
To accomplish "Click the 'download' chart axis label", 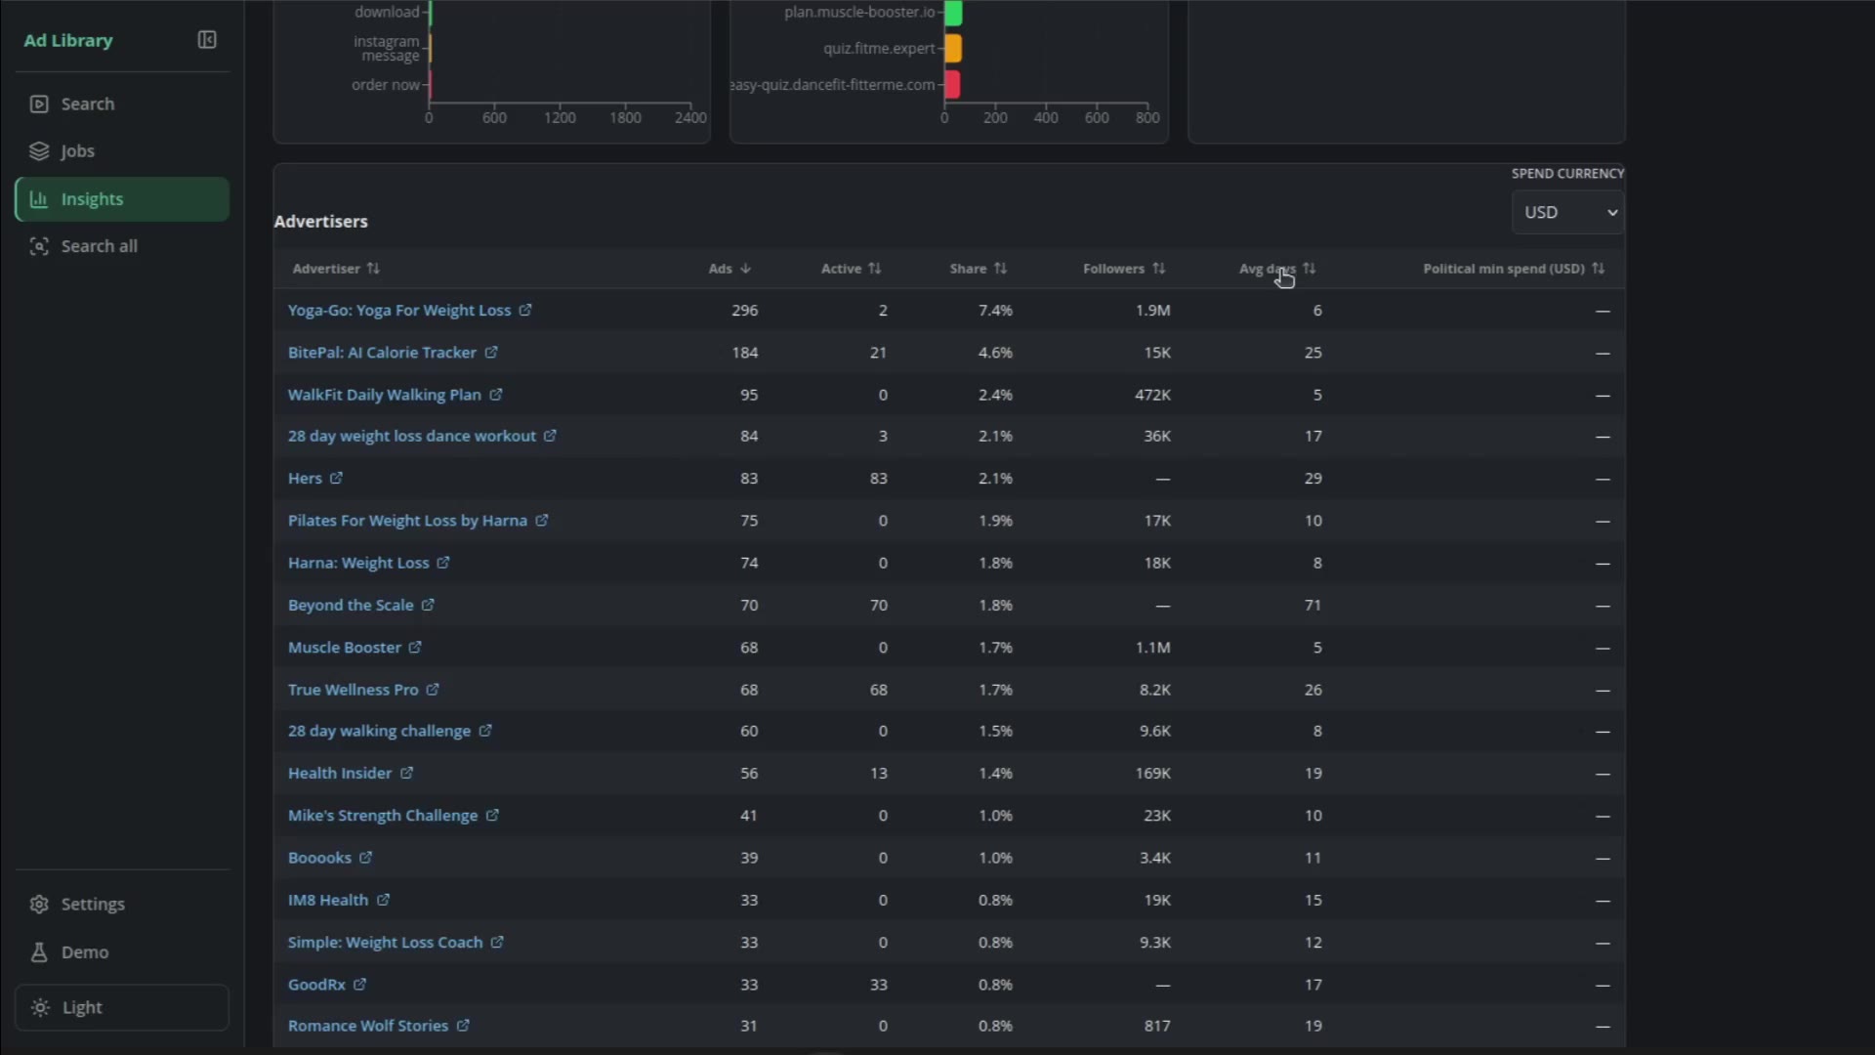I will tap(387, 12).
